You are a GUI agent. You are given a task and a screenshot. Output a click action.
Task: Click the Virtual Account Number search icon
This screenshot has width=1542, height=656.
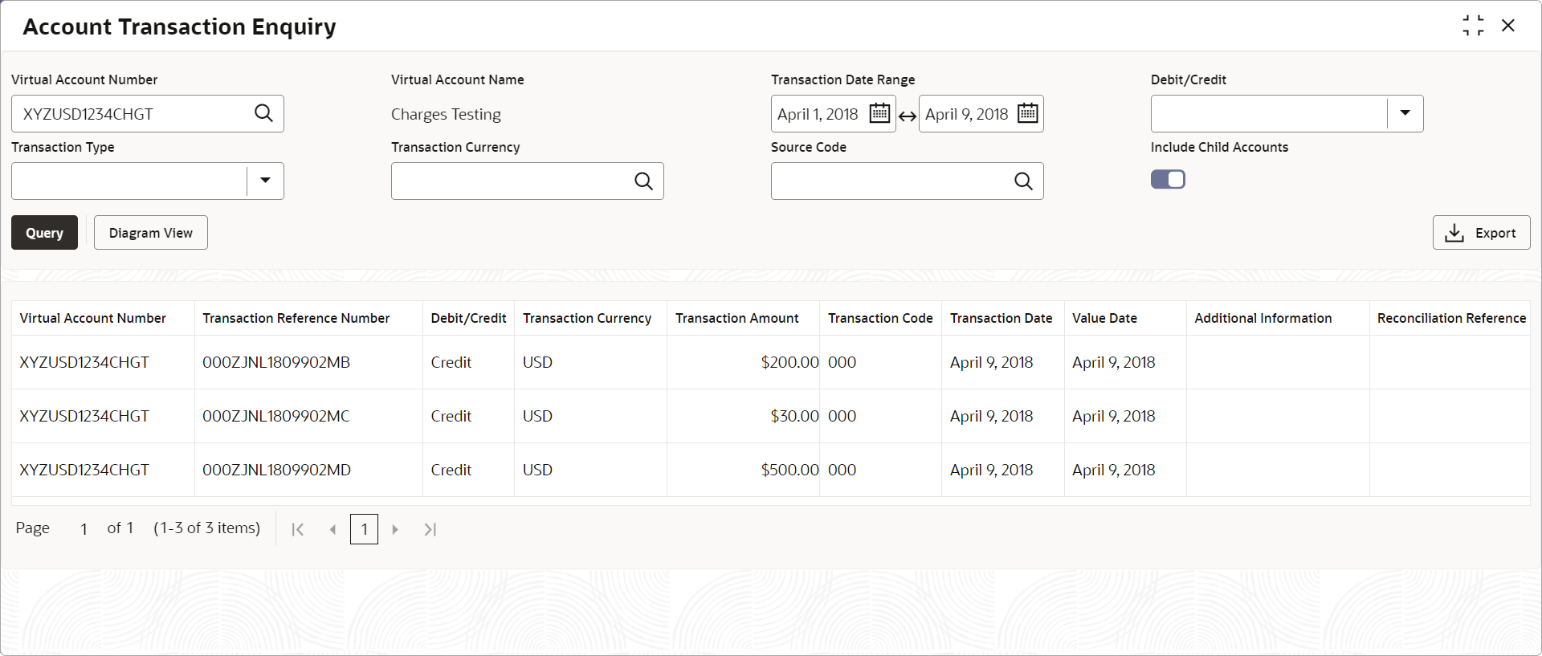[263, 113]
